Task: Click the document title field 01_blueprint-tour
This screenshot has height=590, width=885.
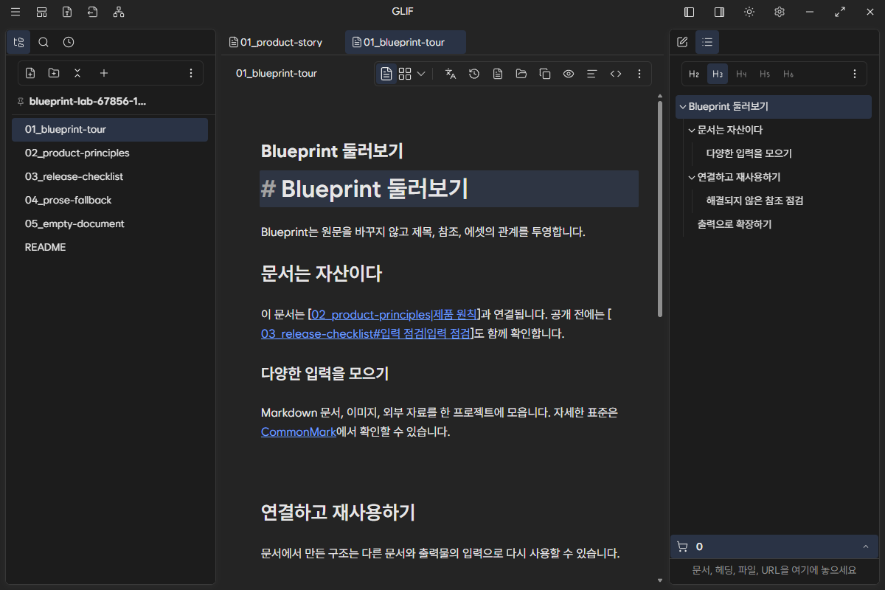Action: click(277, 74)
